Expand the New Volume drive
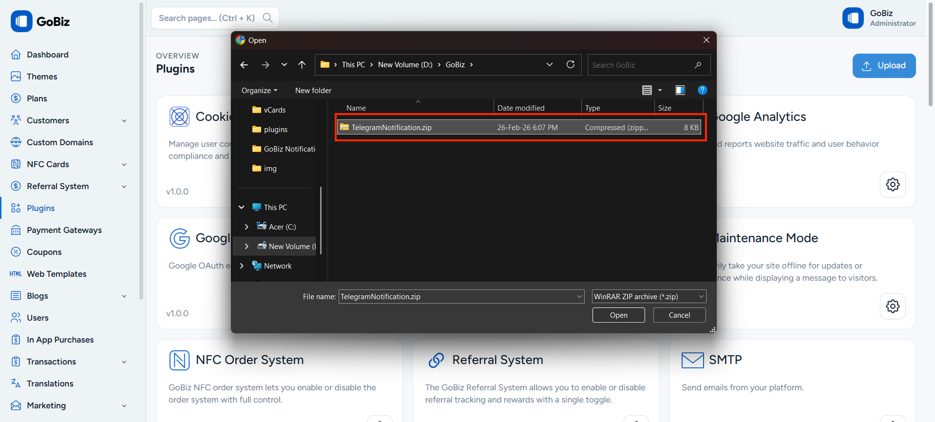This screenshot has width=935, height=422. point(247,247)
